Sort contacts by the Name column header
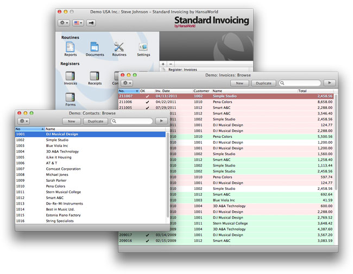Viewport: 353px width, 274px height. [x=105, y=129]
